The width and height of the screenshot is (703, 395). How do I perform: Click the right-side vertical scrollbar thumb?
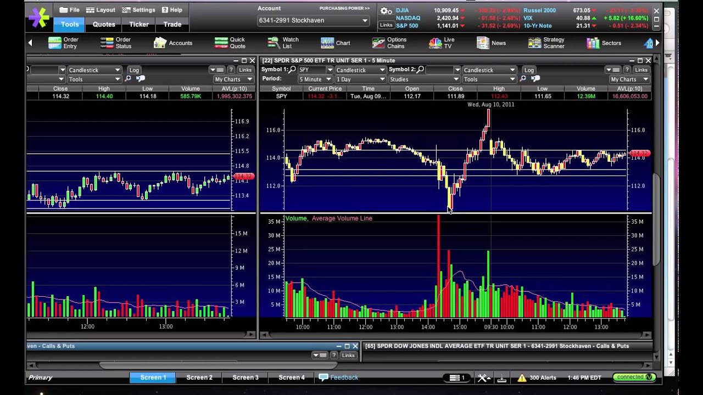(x=656, y=219)
